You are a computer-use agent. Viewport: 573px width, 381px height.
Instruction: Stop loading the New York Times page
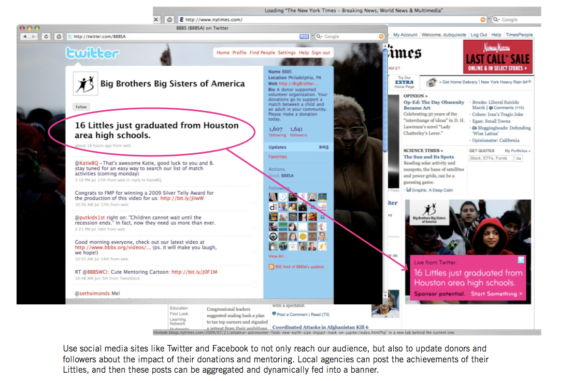[x=156, y=20]
